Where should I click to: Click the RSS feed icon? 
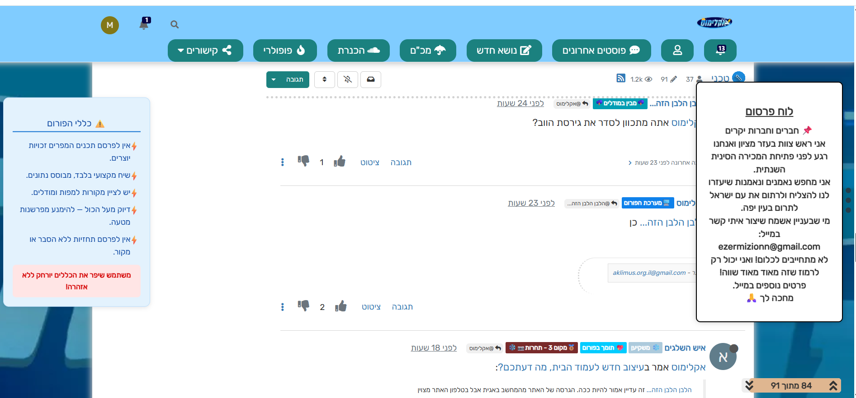[620, 79]
